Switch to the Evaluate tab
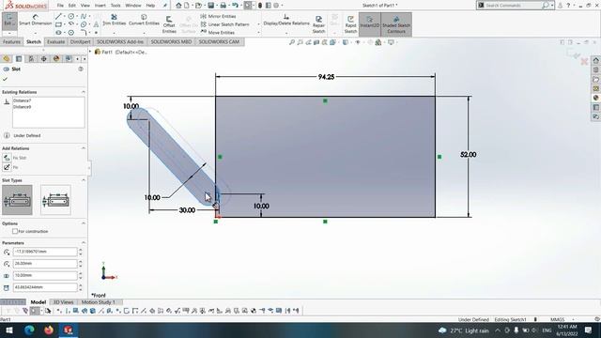The height and width of the screenshot is (338, 601). 56,41
